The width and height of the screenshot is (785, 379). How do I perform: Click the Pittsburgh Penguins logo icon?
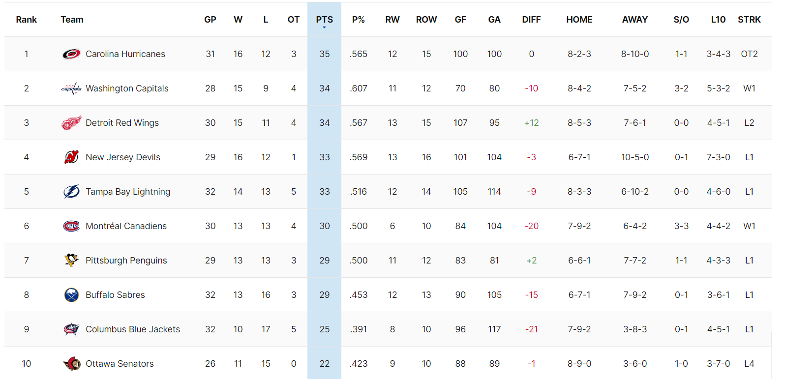[x=71, y=260]
